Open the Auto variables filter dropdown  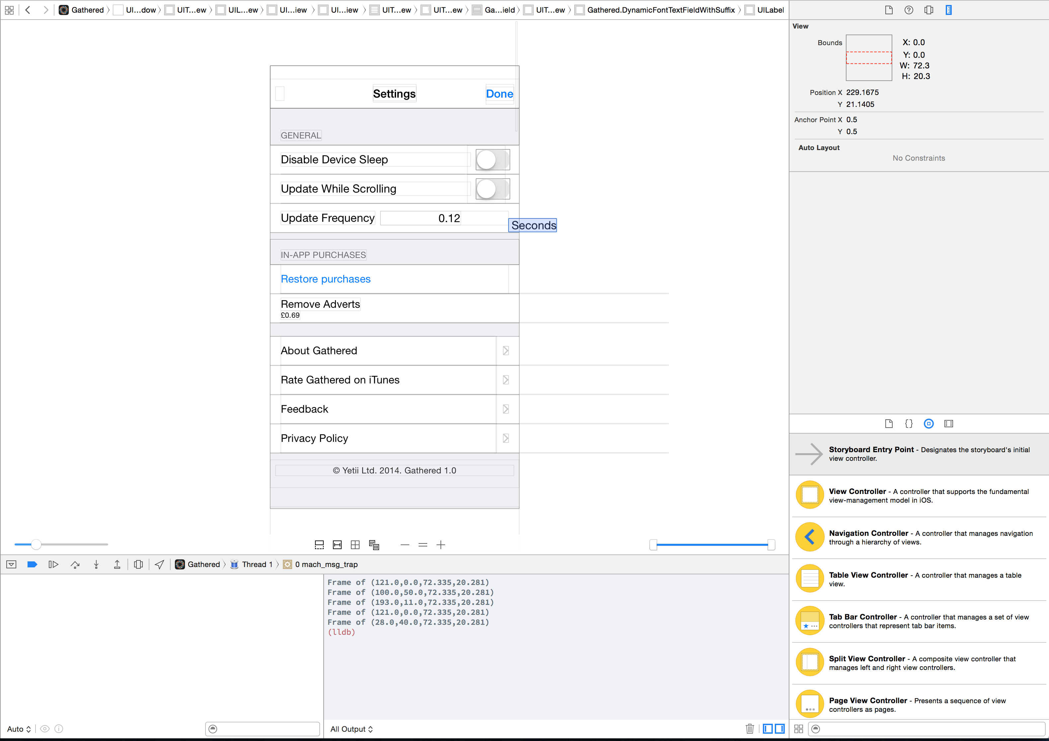19,729
